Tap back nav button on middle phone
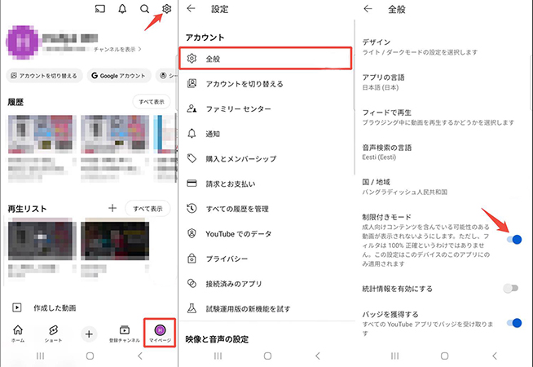Viewport: 533px width, 367px height. (x=318, y=356)
